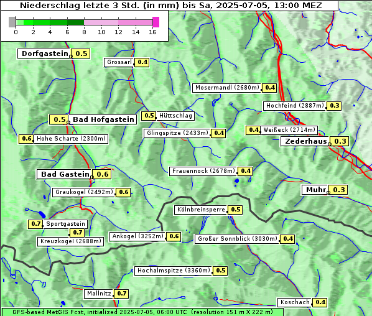Click the Dorfgastein place label
The image size is (372, 316).
tap(44, 53)
